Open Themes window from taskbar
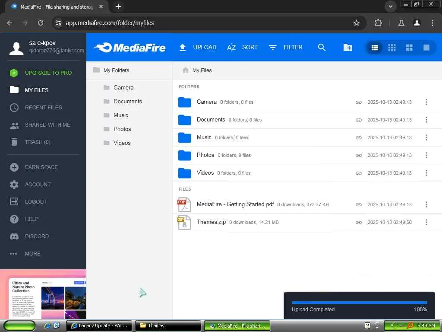442x332 pixels. coord(168,326)
